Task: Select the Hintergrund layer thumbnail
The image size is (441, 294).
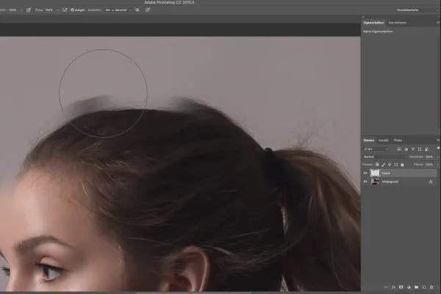Action: click(x=375, y=182)
